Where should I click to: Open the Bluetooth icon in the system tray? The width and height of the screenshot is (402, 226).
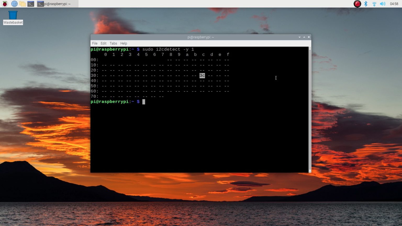366,4
